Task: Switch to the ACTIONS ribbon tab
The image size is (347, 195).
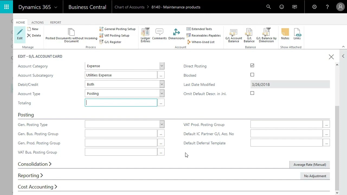Action: click(x=37, y=22)
